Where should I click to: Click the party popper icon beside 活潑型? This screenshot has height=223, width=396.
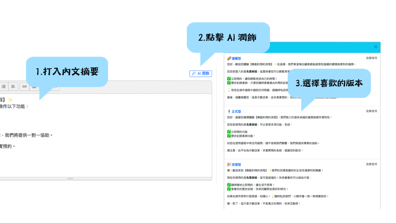coord(229,165)
